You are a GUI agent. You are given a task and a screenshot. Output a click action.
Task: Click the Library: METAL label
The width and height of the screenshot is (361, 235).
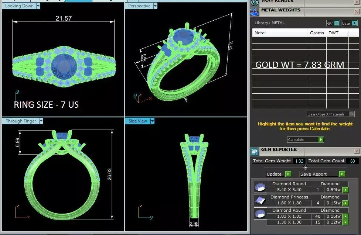pyautogui.click(x=269, y=23)
